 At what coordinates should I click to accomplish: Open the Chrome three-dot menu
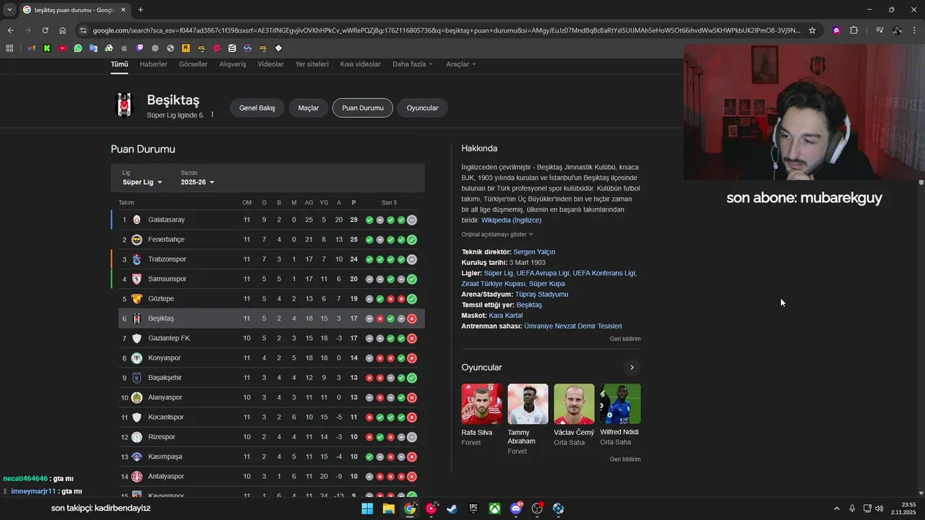click(x=914, y=30)
